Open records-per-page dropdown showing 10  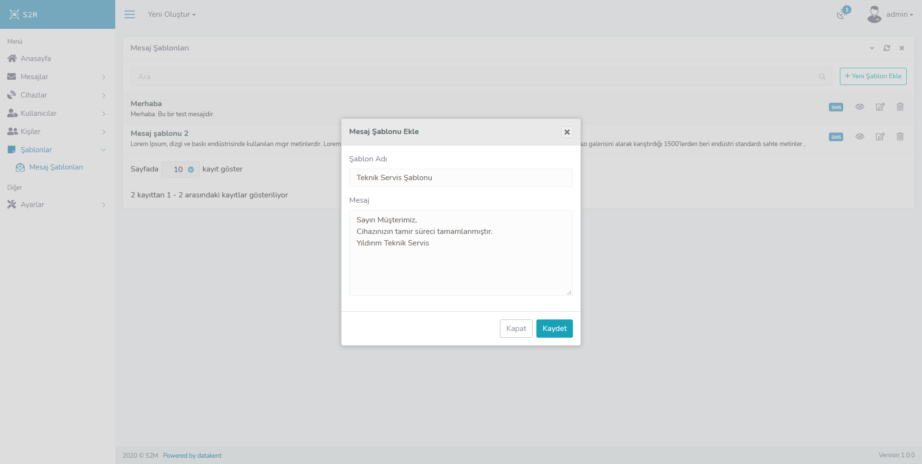coord(181,170)
